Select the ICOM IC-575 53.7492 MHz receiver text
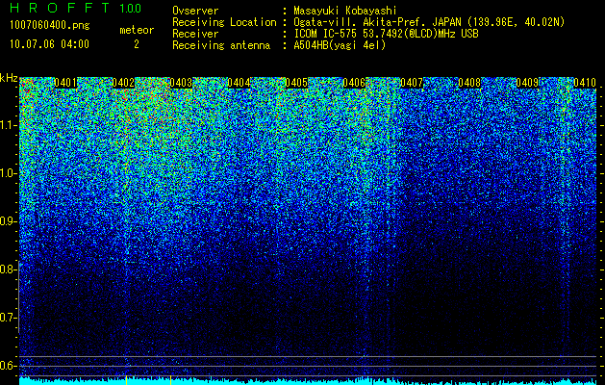Screen dimensions: 605x385 pyautogui.click(x=387, y=34)
